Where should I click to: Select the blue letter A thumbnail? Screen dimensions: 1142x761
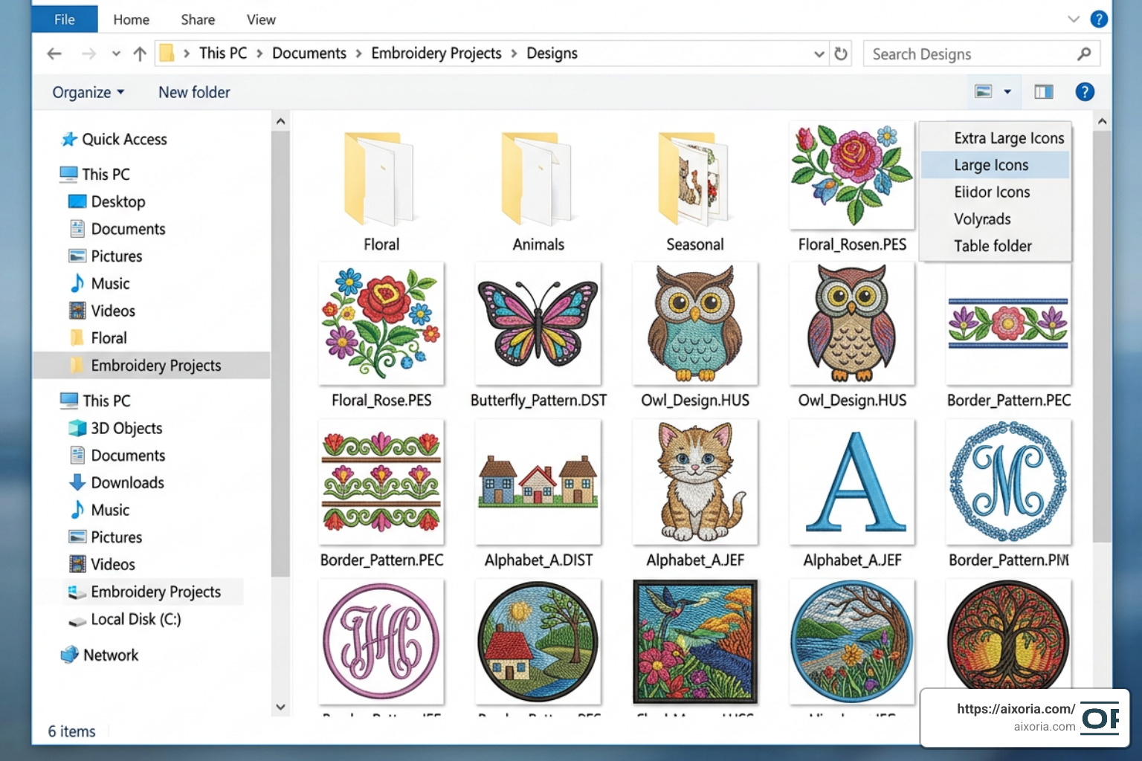click(852, 482)
